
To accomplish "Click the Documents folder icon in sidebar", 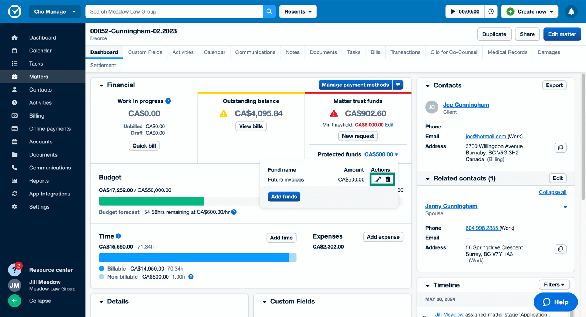I will coord(15,154).
